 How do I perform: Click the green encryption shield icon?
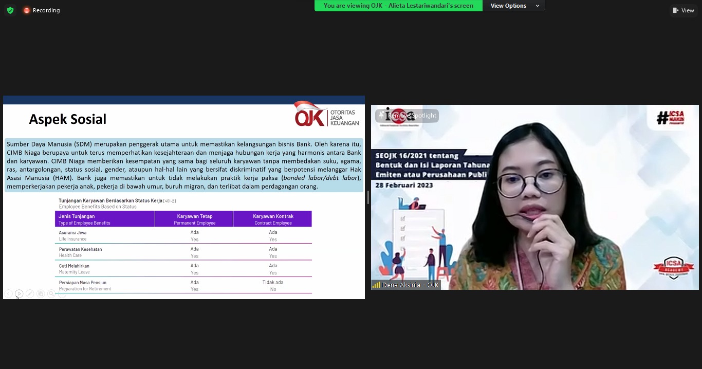[10, 10]
